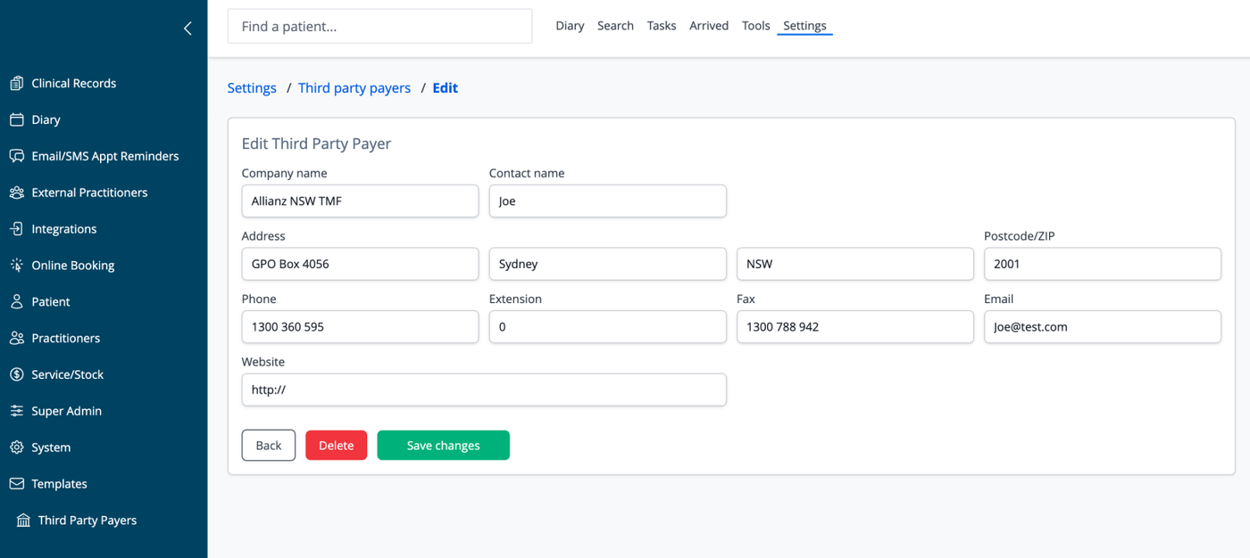Open the Super Admin section
The height and width of the screenshot is (558, 1250).
click(x=67, y=411)
